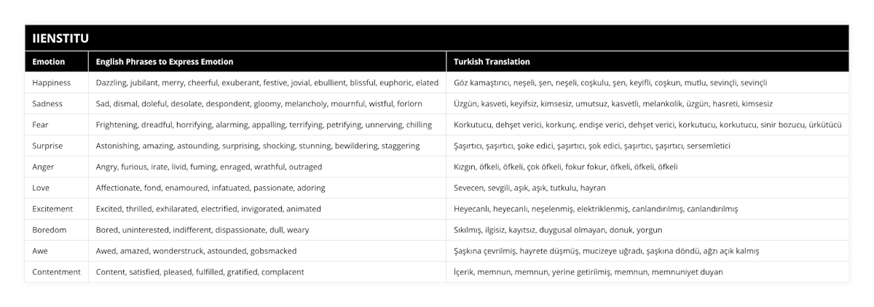Select the Love row label

pyautogui.click(x=42, y=188)
